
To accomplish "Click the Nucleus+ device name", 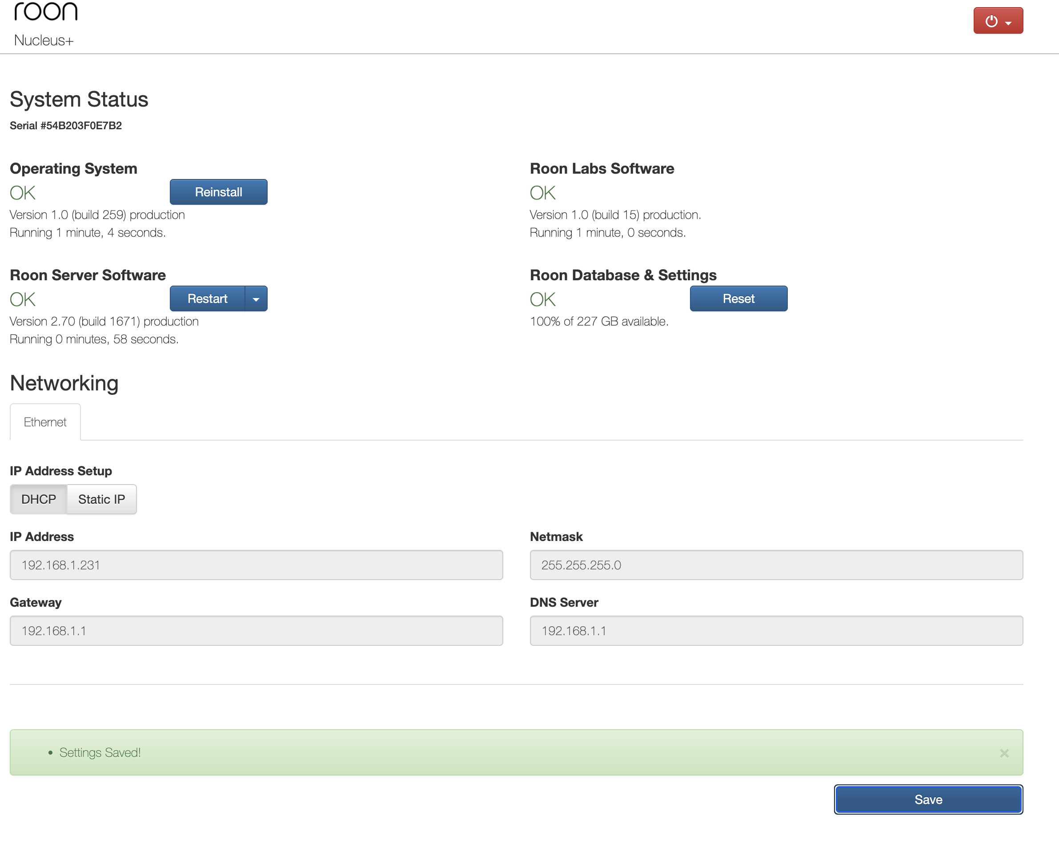I will (x=44, y=40).
